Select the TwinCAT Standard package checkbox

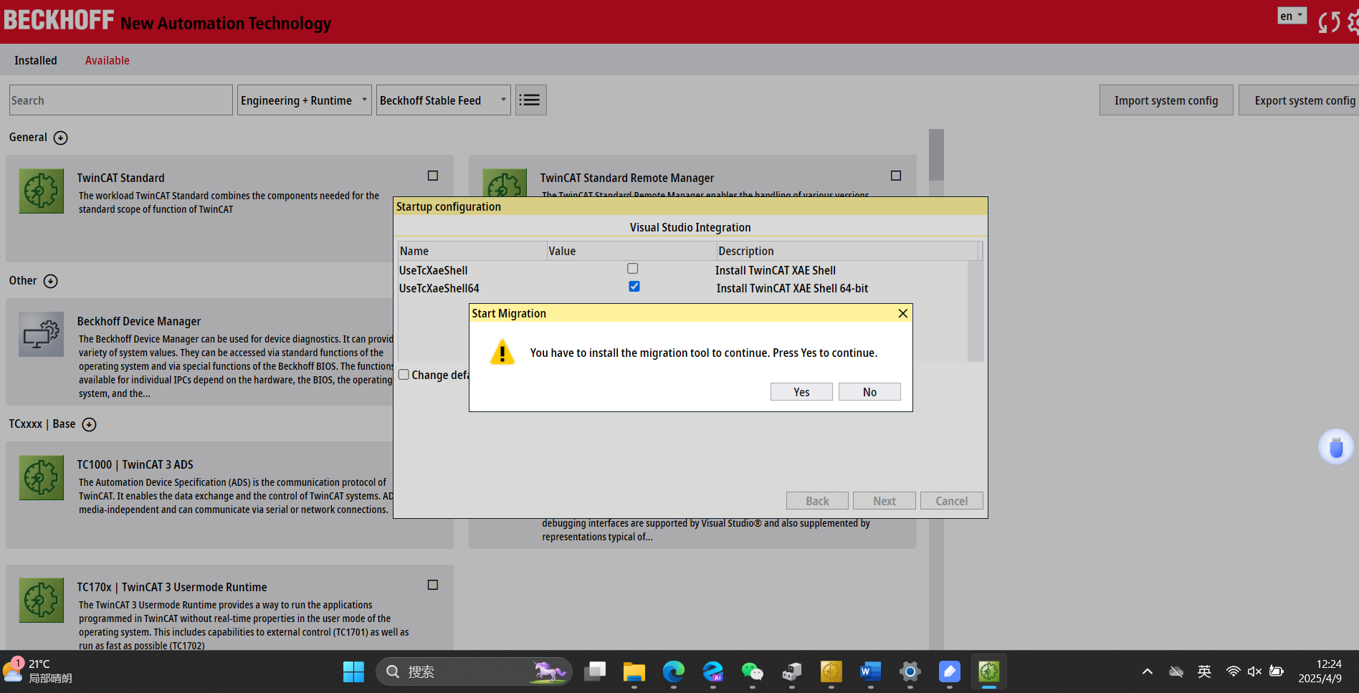[433, 176]
